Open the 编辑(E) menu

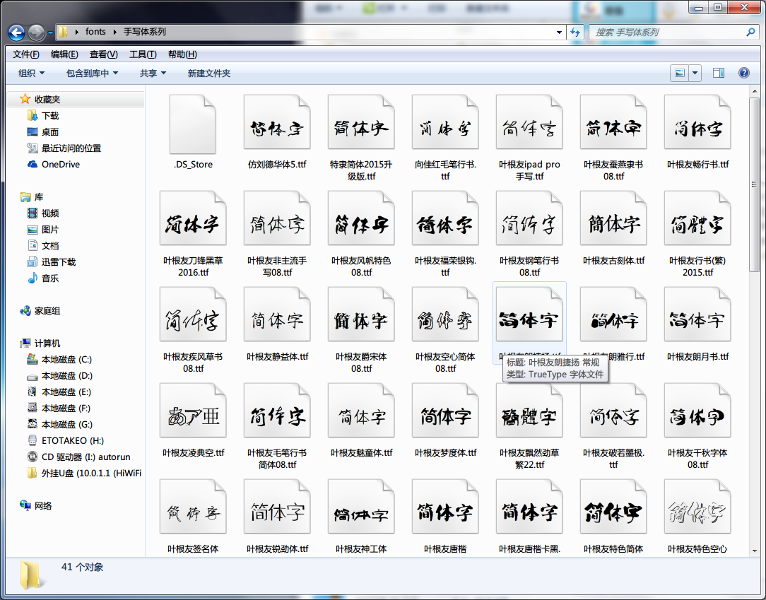[64, 54]
